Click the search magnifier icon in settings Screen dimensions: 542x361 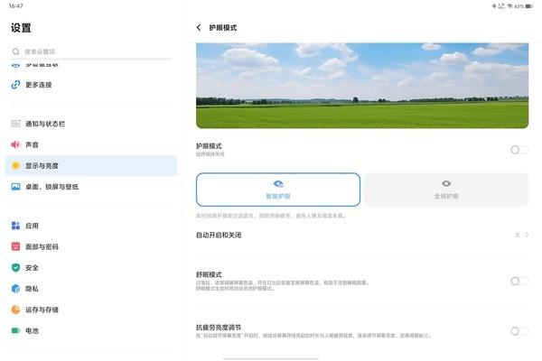(15, 51)
